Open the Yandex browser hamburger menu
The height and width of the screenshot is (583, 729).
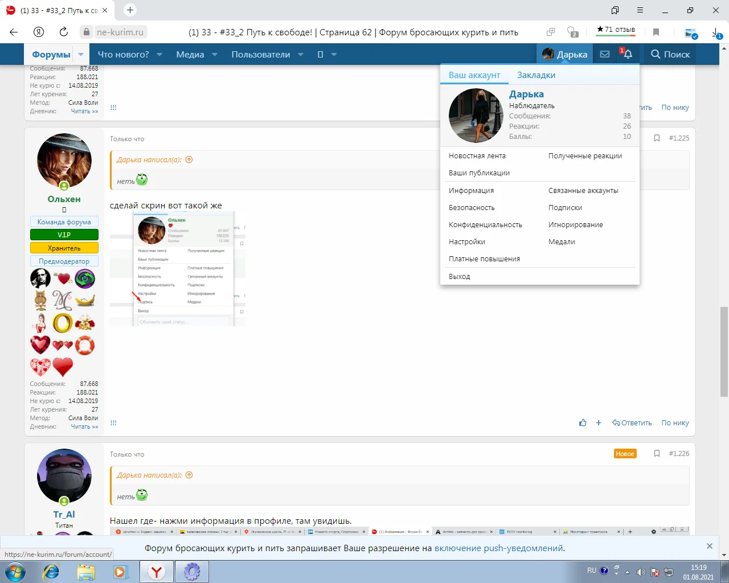(640, 10)
